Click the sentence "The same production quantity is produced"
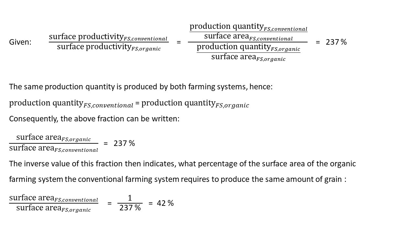The image size is (414, 233). 141,87
